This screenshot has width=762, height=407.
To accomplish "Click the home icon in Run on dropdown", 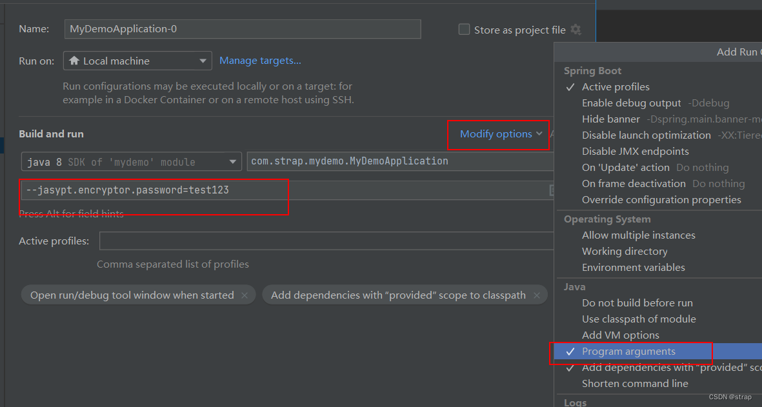I will tap(74, 61).
